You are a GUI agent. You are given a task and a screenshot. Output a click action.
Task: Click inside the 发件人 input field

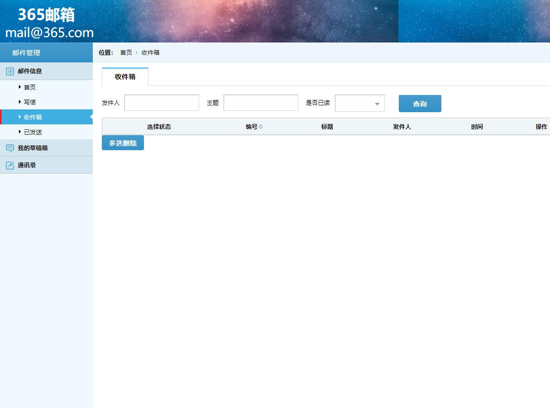(x=162, y=103)
